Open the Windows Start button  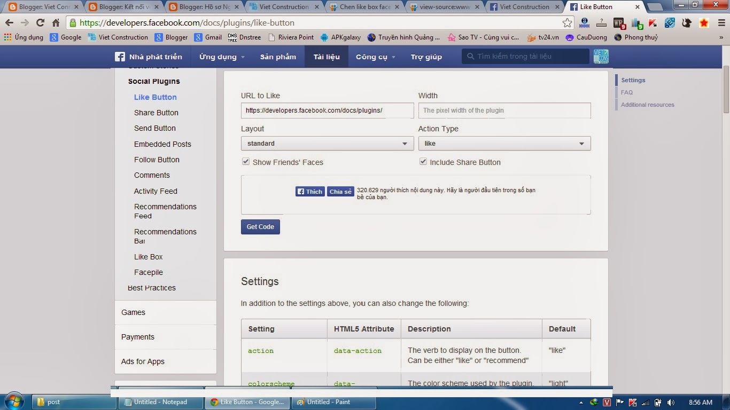pyautogui.click(x=13, y=402)
